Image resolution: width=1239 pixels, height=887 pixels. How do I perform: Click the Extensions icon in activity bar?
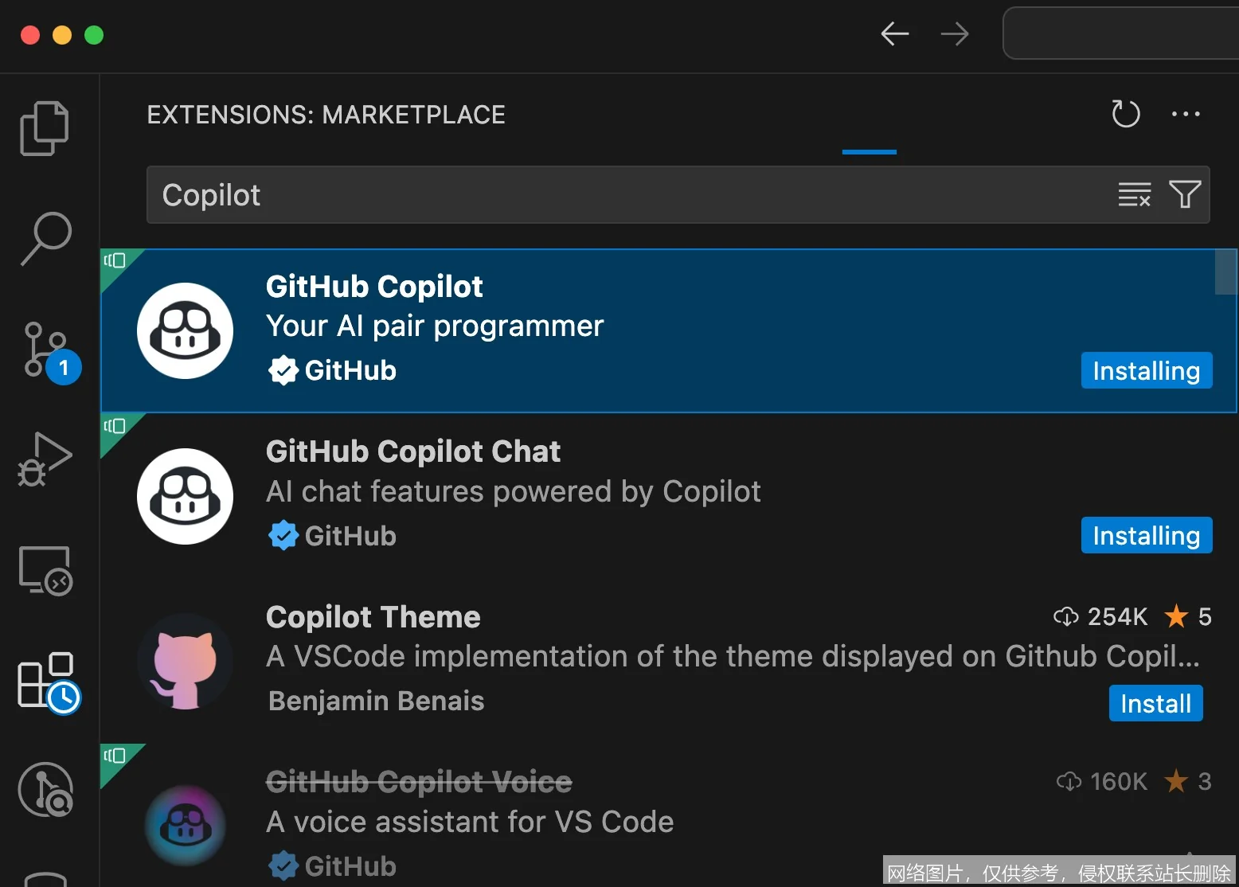click(45, 681)
